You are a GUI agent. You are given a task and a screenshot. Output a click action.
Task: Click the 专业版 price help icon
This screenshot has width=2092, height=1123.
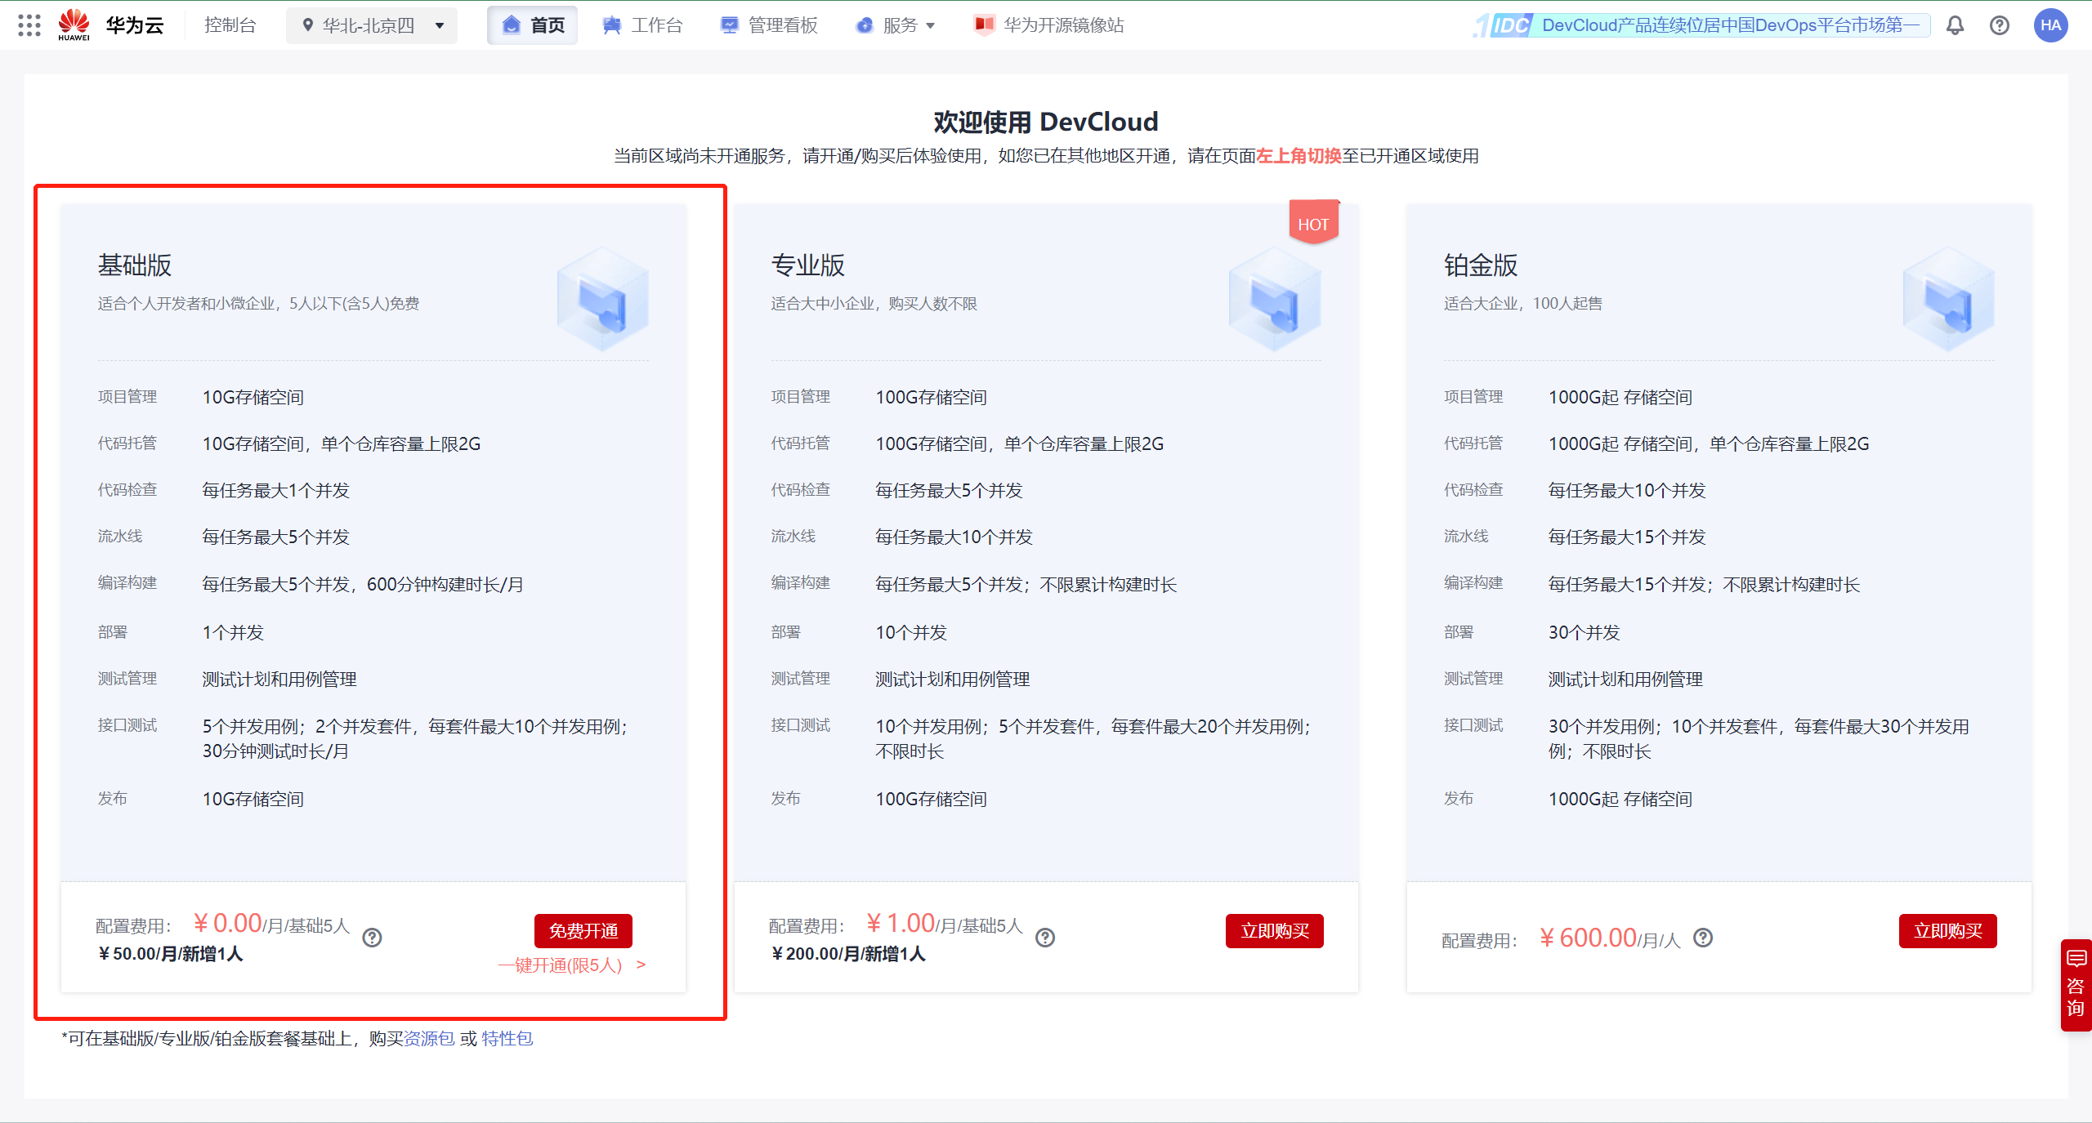click(x=1044, y=938)
